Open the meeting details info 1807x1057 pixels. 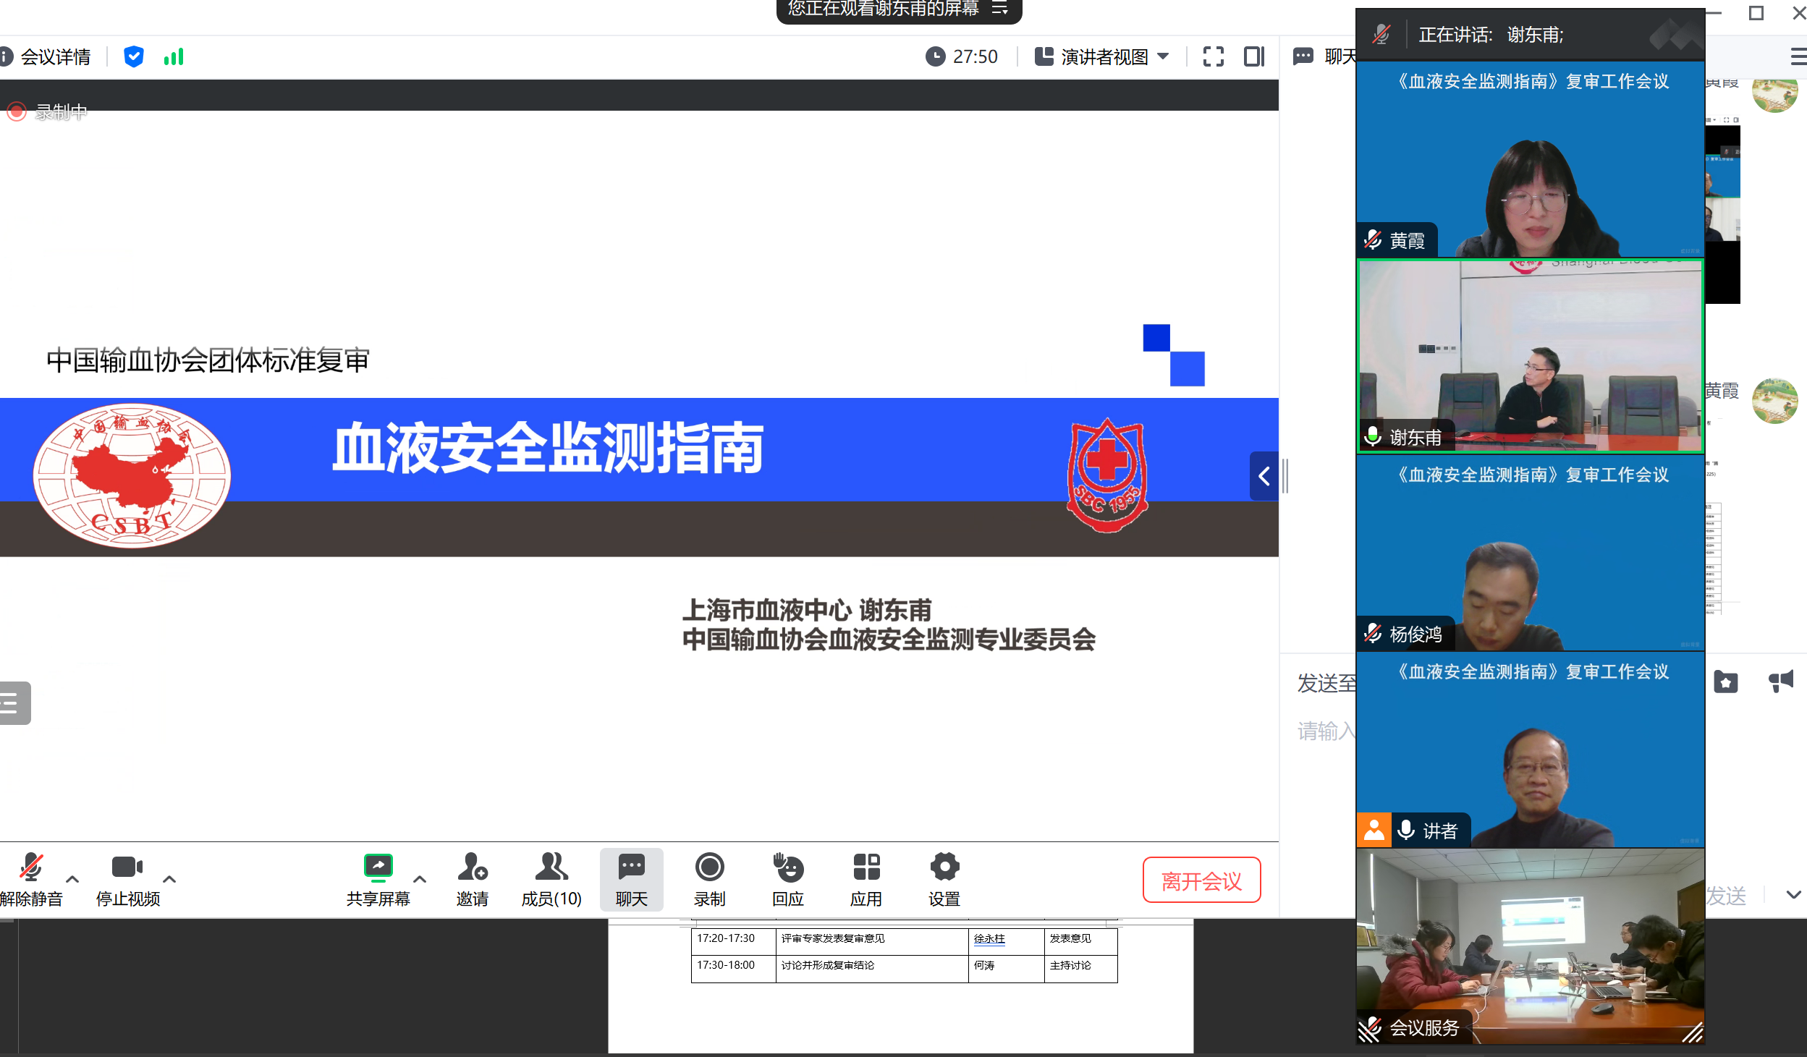pyautogui.click(x=45, y=56)
